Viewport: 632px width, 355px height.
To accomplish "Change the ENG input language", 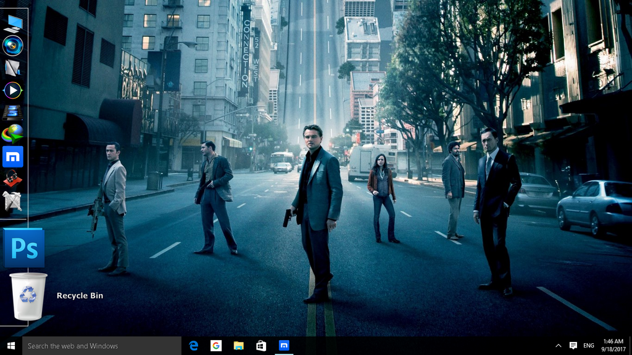I will pyautogui.click(x=588, y=346).
